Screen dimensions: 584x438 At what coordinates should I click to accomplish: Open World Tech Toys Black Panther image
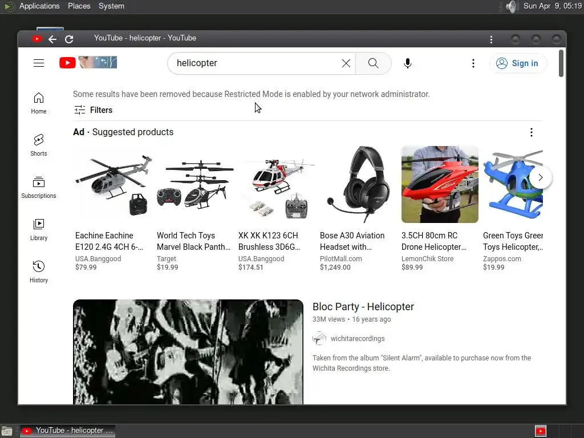tap(195, 184)
